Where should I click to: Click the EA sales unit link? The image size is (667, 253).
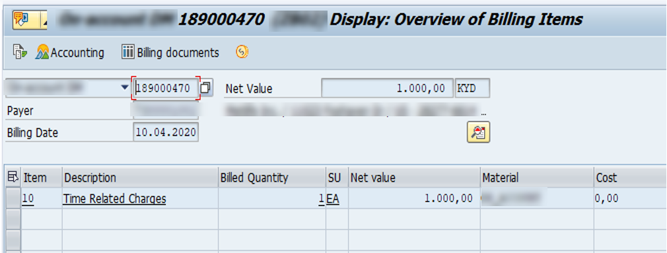coord(333,199)
